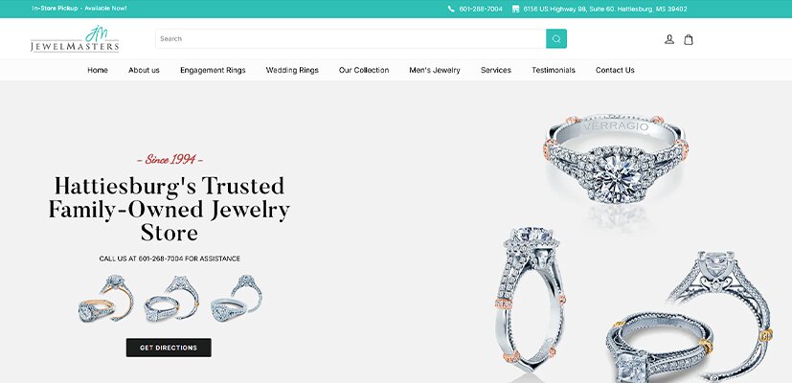Screen dimensions: 792x383
Task: Click inside the Search input field
Action: [351, 39]
